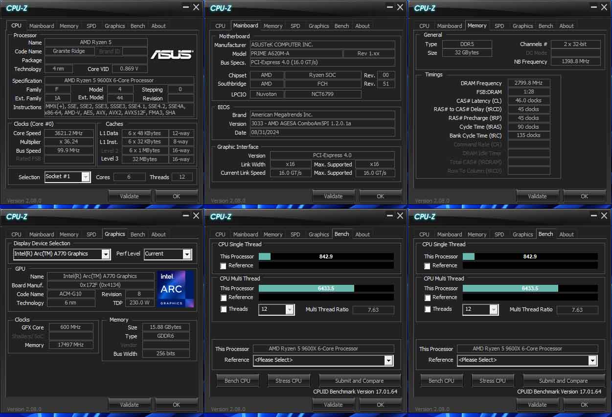Switch to Graphics tab in the Memory window
This screenshot has height=417, width=612.
pyautogui.click(x=522, y=26)
